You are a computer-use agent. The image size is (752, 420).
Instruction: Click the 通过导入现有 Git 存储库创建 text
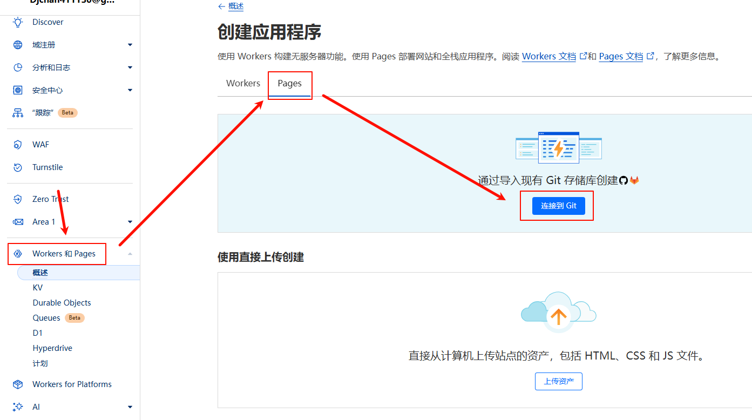click(x=548, y=180)
